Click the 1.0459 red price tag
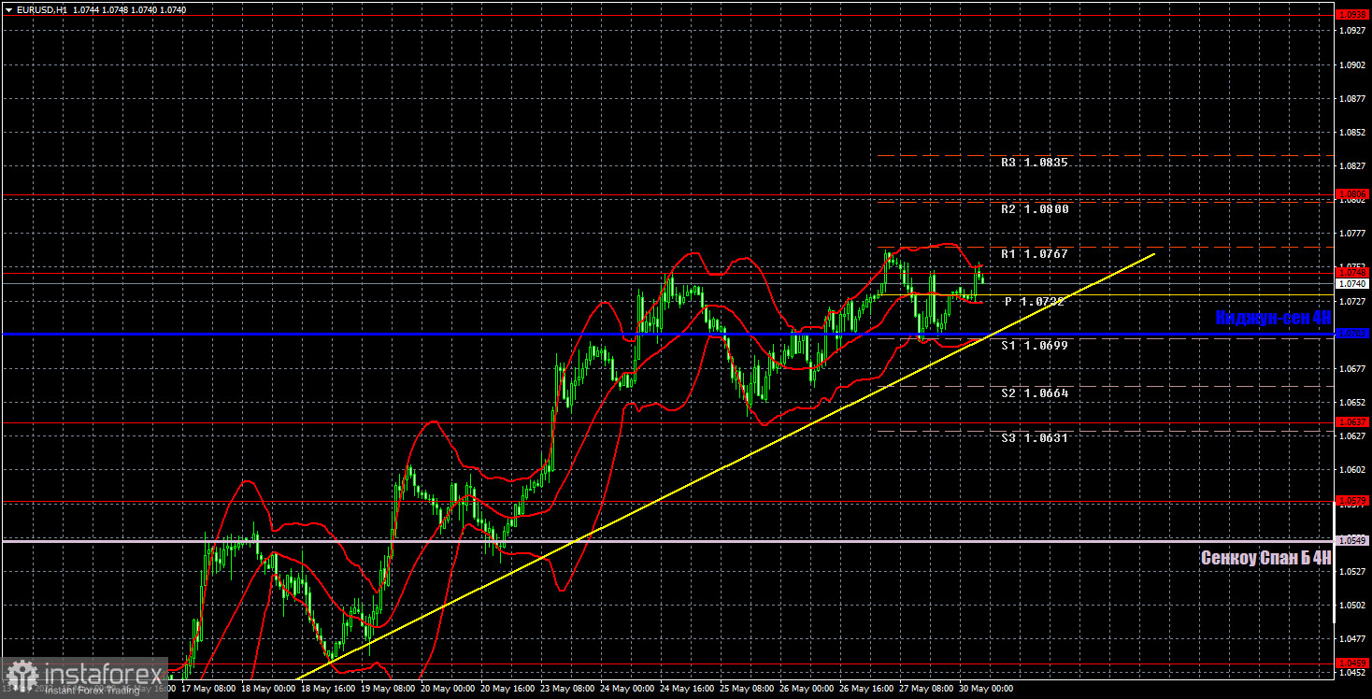 [1352, 662]
